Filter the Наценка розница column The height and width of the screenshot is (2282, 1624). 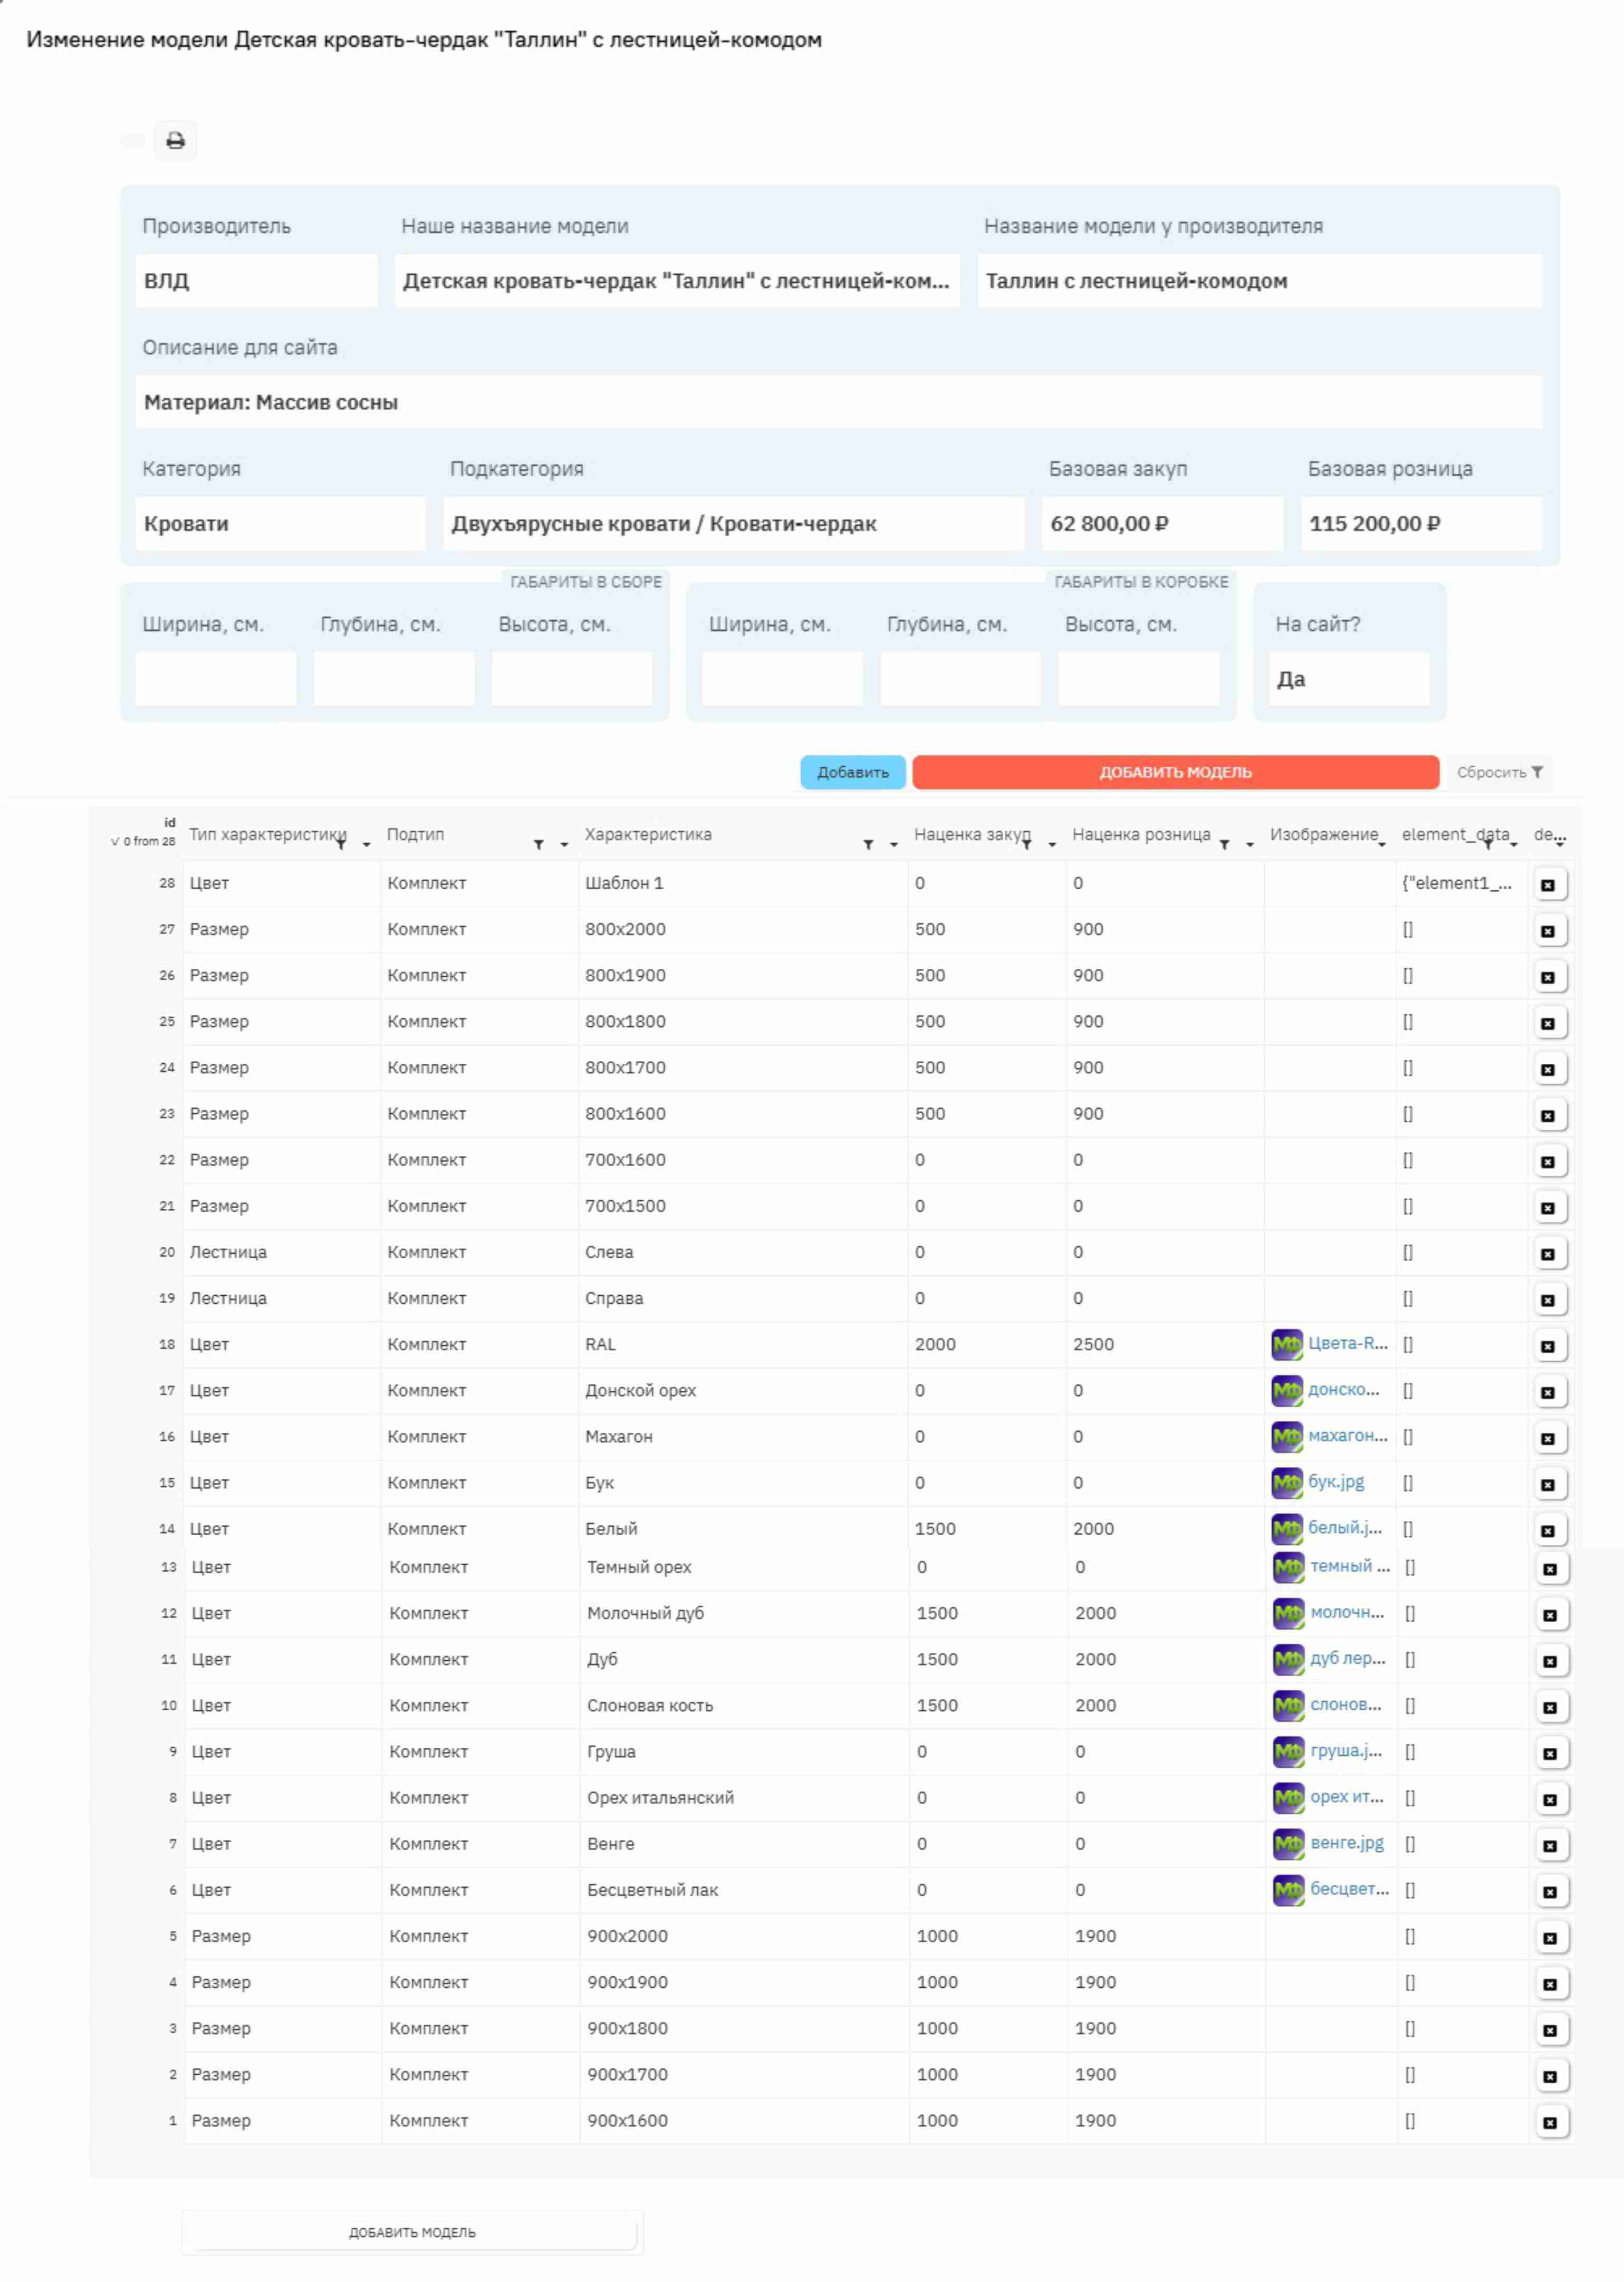(x=1224, y=845)
